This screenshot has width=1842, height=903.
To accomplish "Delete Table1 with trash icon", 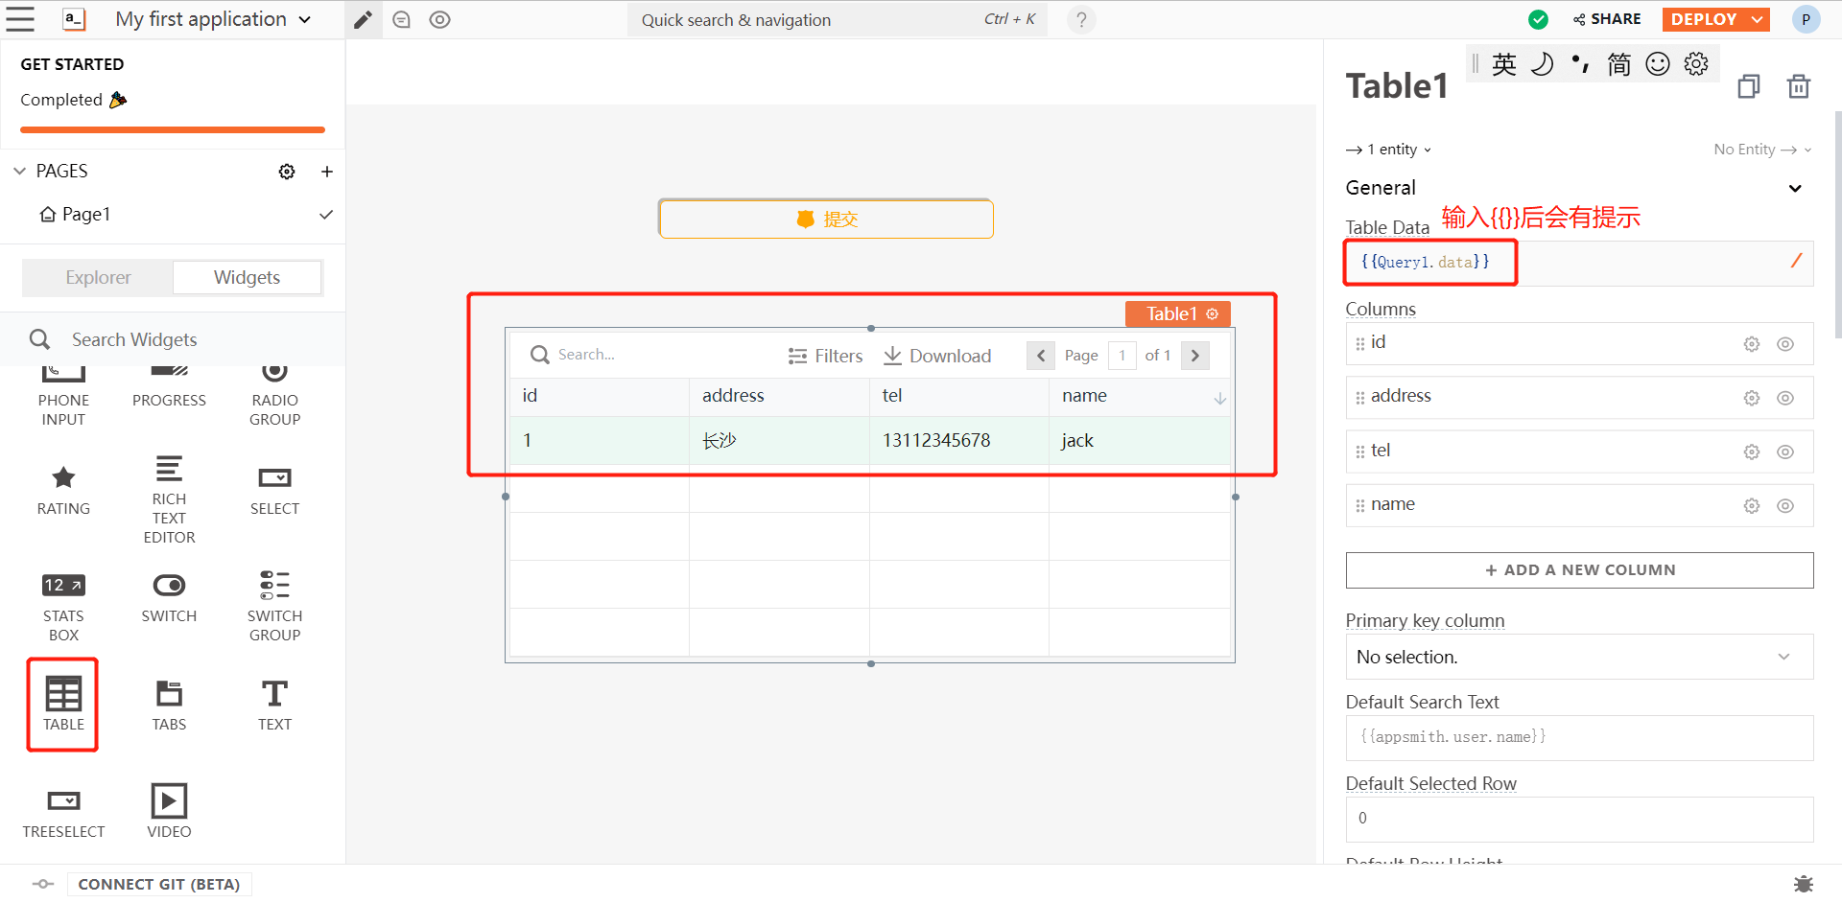I will coord(1798,86).
